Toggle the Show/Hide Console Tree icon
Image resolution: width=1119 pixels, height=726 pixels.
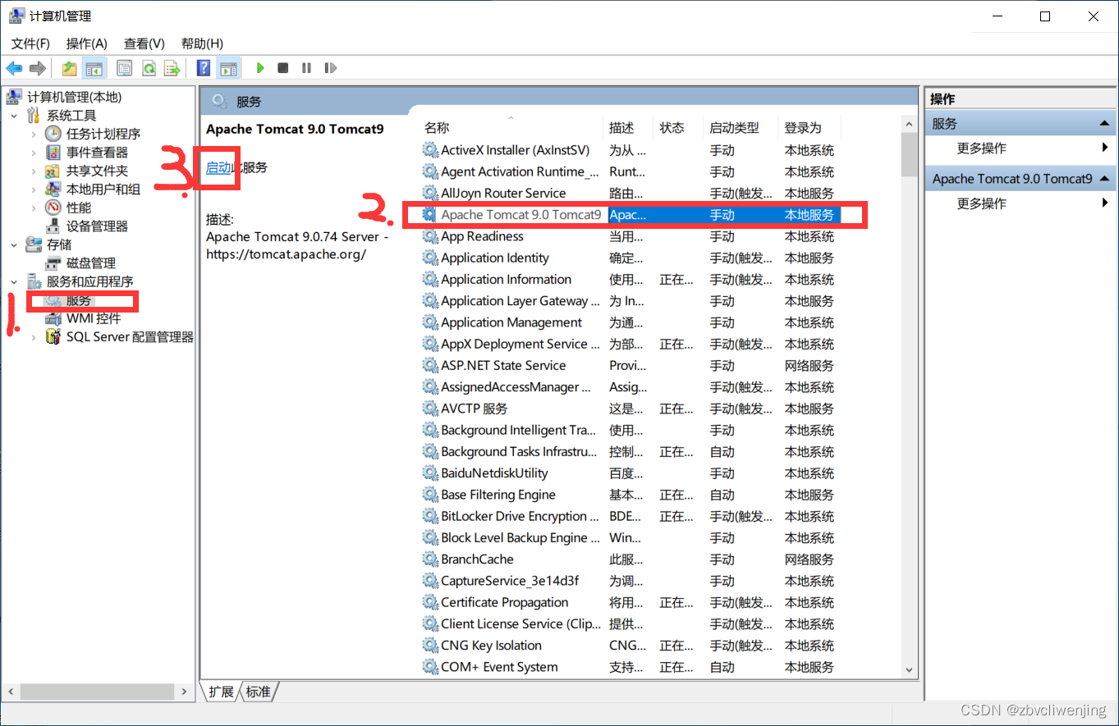click(x=94, y=68)
